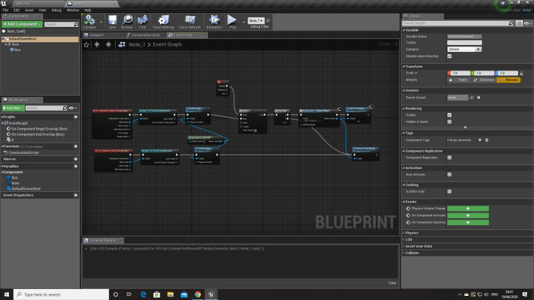Screen dimensions: 534x300
Task: Click debug filter magnifier icon
Action: coord(268,21)
